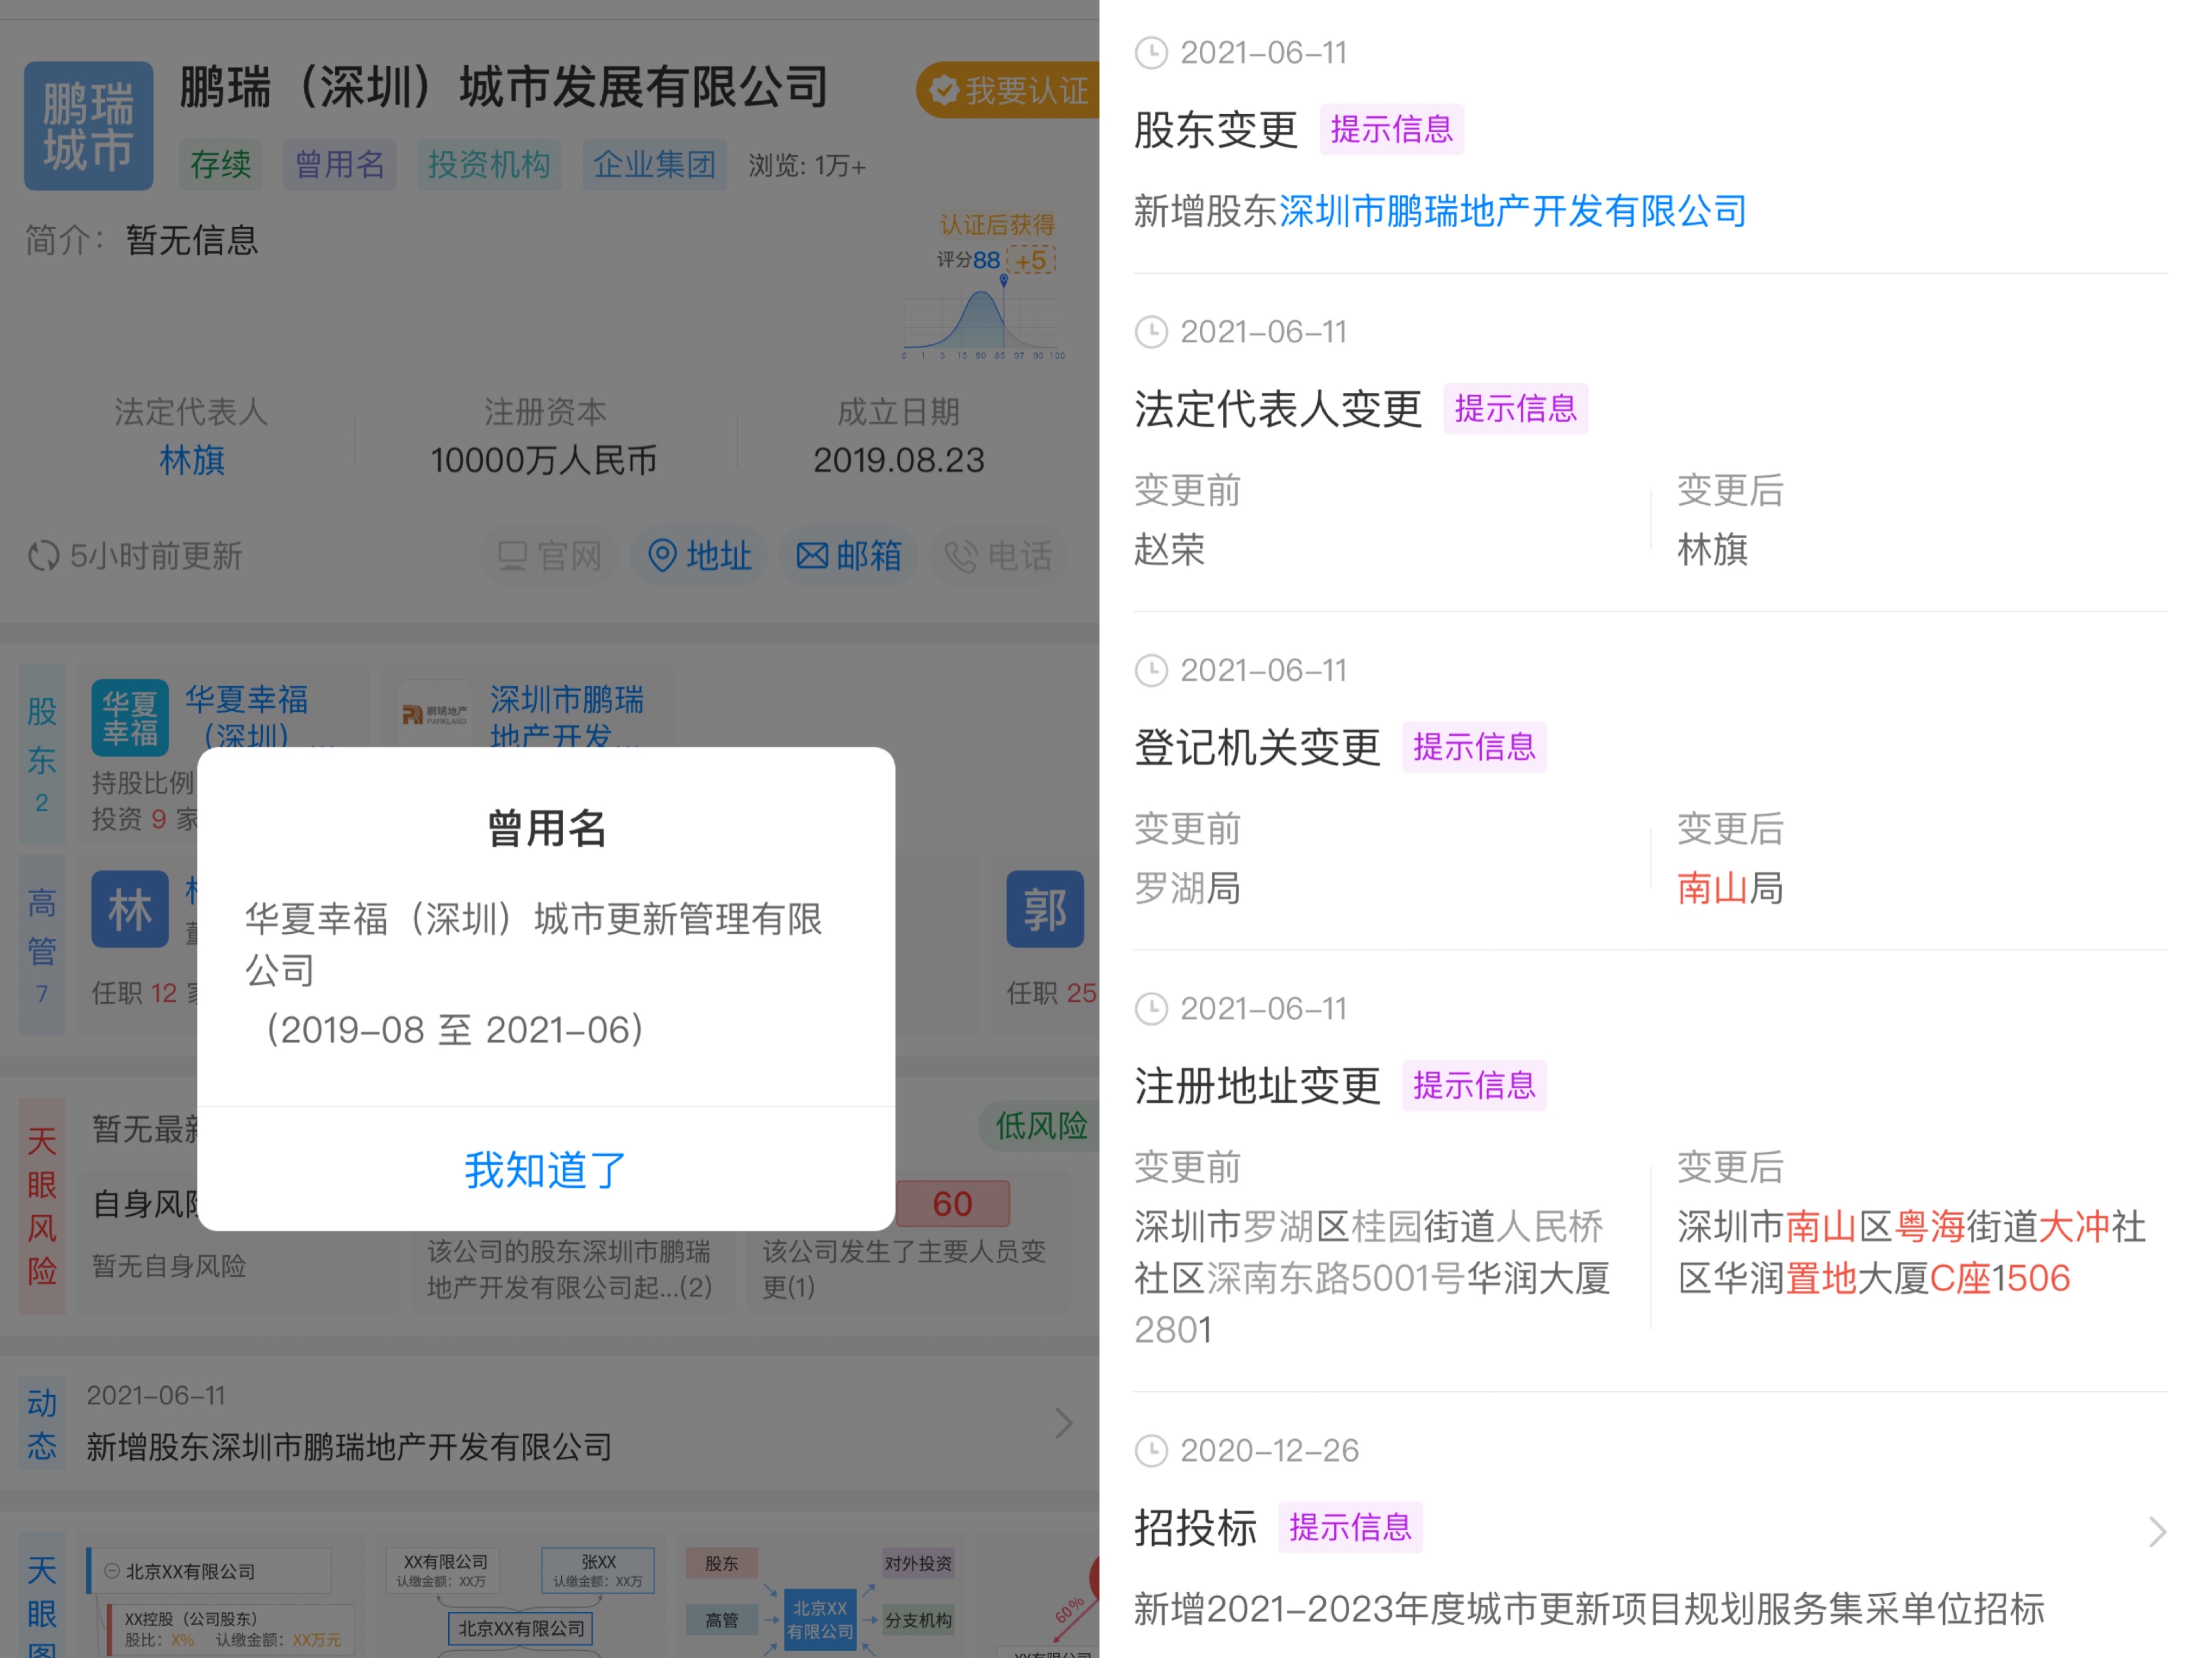The width and height of the screenshot is (2212, 1658).
Task: Open legal representative 林旗 link
Action: [192, 460]
